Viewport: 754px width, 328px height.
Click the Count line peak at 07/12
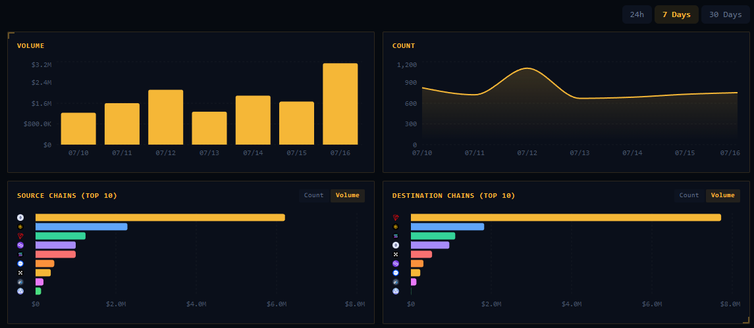coord(527,68)
